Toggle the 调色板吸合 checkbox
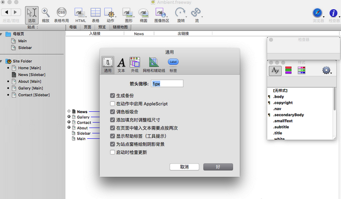 [112, 112]
